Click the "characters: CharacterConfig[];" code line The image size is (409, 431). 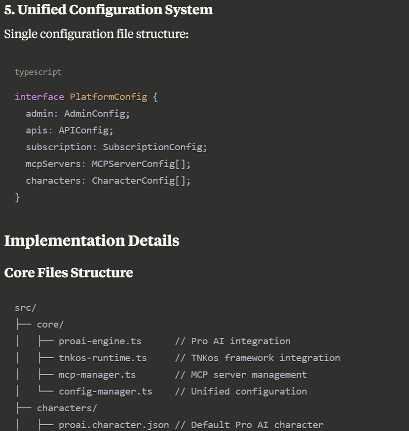pyautogui.click(x=108, y=181)
